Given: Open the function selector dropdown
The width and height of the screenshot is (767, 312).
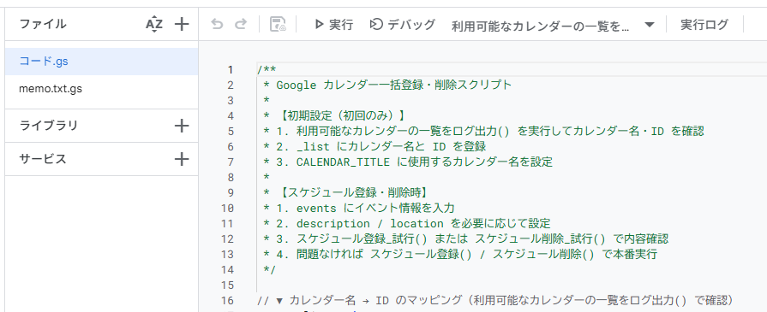Looking at the screenshot, I should point(553,26).
